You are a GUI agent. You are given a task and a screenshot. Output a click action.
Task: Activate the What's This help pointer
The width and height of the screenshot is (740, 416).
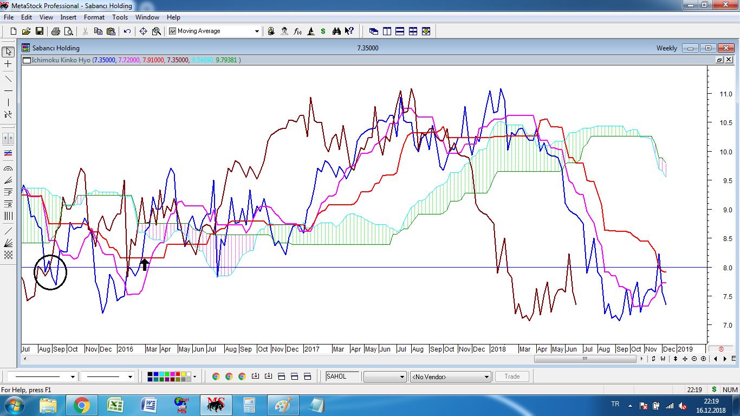(349, 31)
